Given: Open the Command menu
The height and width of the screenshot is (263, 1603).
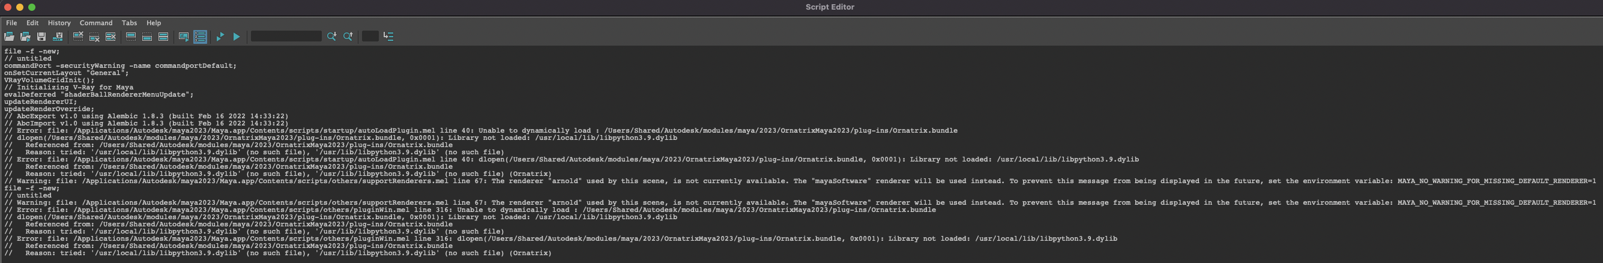Looking at the screenshot, I should 96,23.
